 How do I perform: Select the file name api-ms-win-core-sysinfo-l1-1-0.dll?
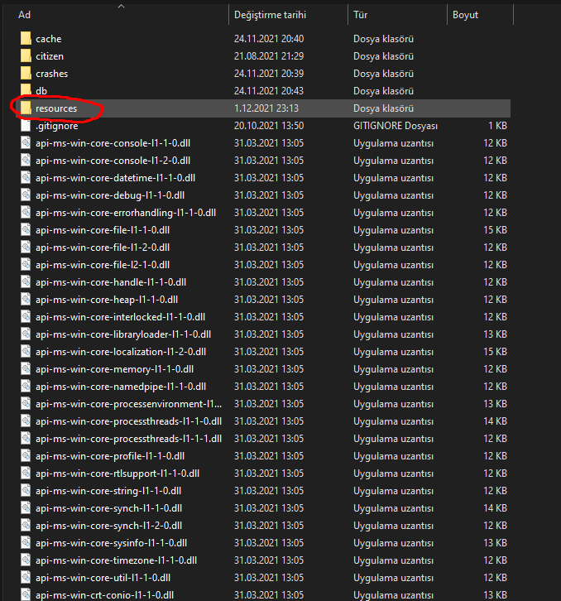coord(111,543)
